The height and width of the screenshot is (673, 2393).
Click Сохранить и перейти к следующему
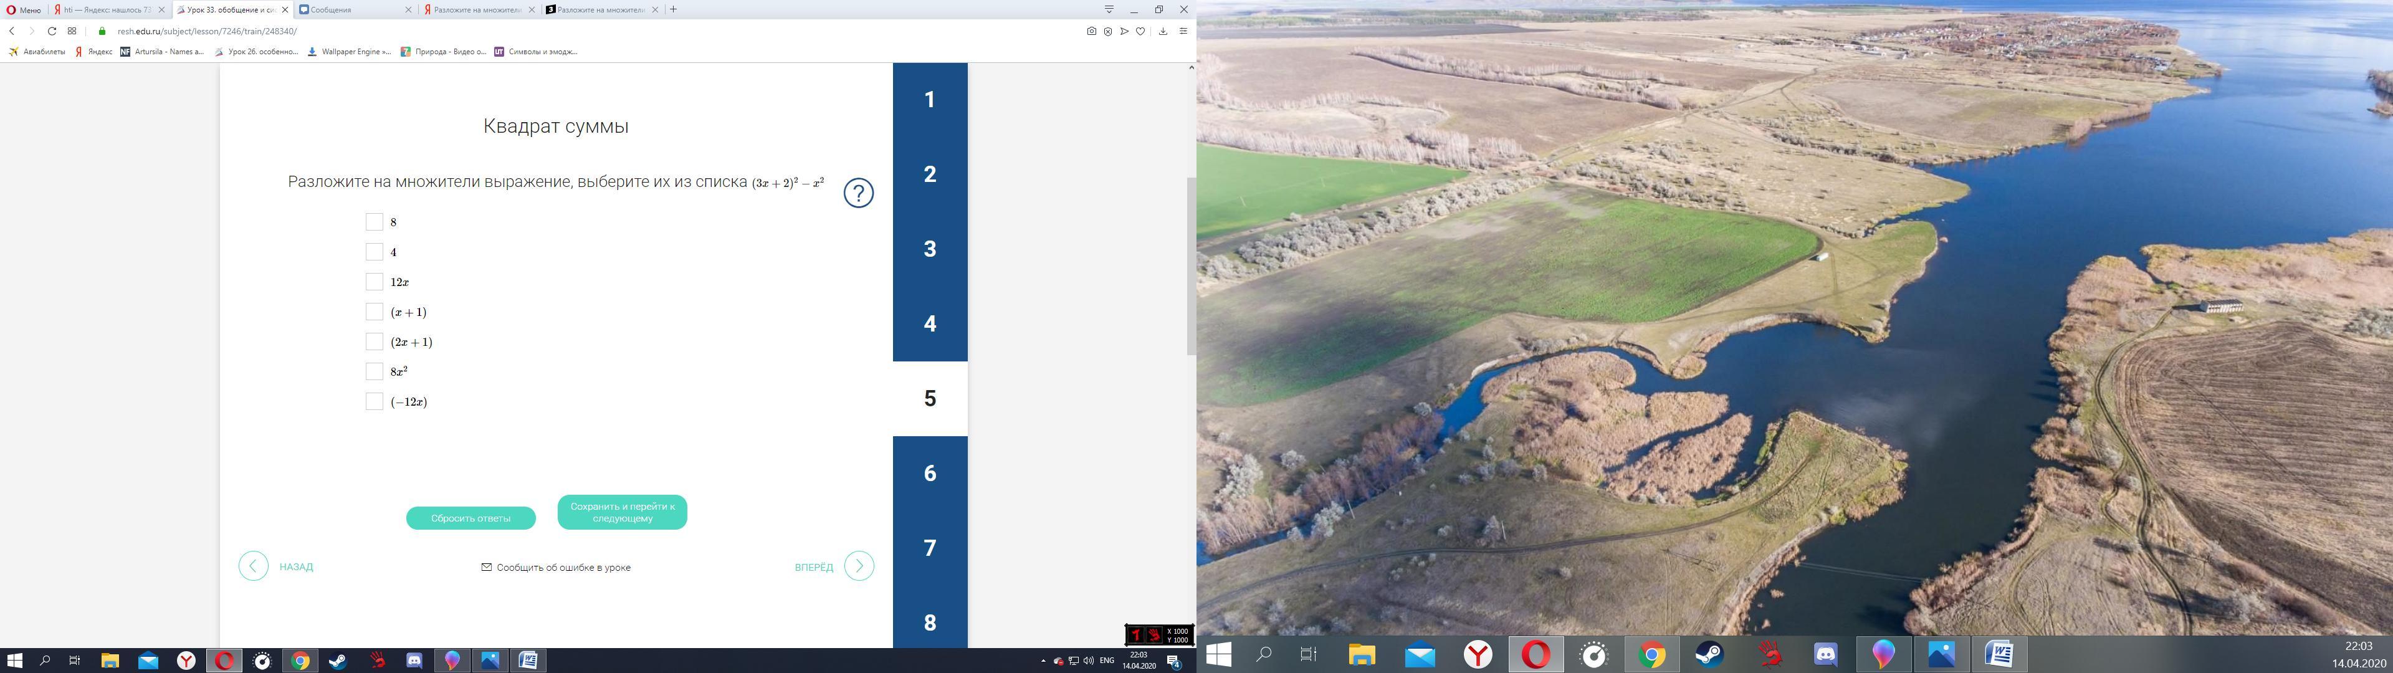[623, 512]
